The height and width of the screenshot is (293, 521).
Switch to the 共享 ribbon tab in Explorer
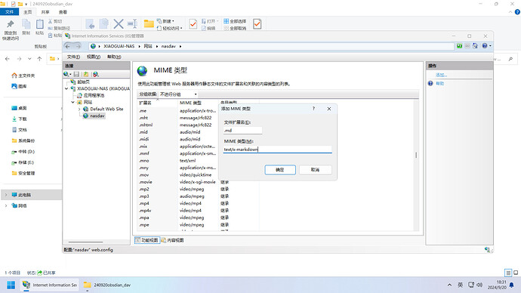point(45,12)
